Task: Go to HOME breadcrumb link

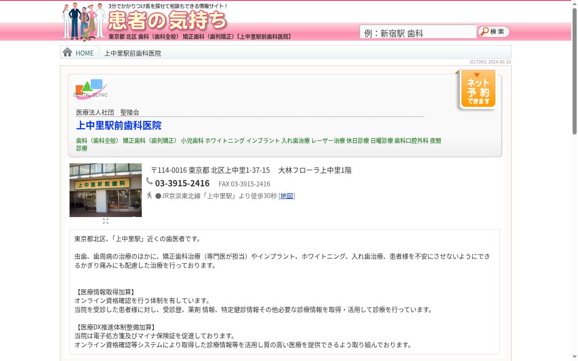Action: (x=84, y=53)
